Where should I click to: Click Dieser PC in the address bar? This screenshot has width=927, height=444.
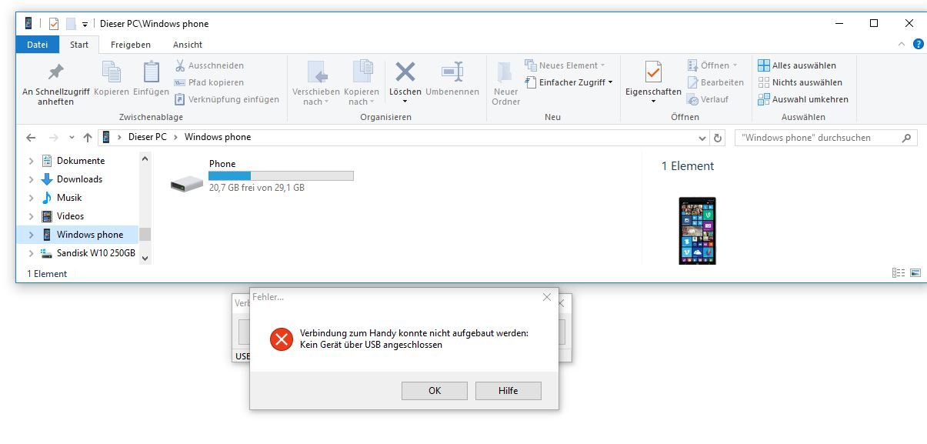tap(148, 137)
